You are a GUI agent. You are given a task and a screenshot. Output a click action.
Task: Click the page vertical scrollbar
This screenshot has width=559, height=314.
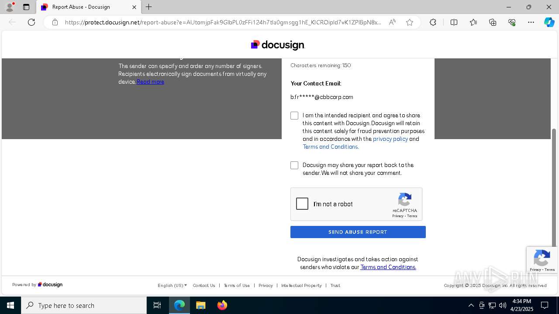(x=555, y=188)
